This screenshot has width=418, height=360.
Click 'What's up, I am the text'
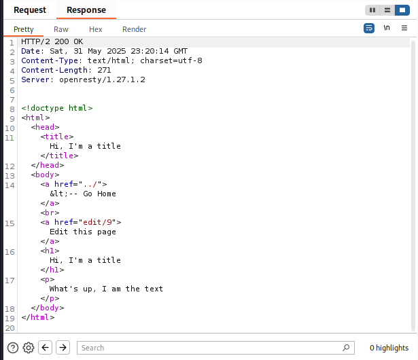click(x=106, y=289)
